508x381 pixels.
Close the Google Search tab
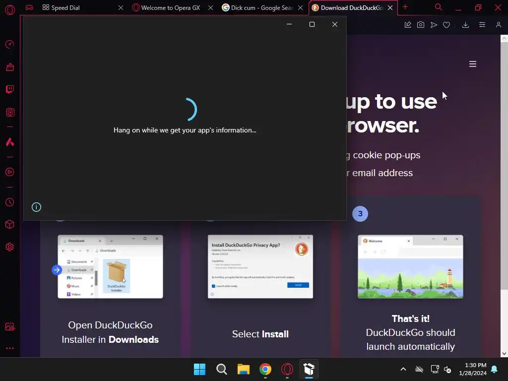tap(301, 7)
